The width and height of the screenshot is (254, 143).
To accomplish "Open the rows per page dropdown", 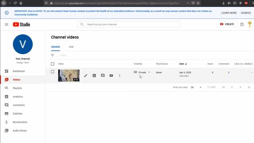I will (196, 87).
